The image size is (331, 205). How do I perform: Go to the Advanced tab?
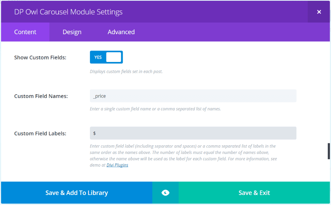click(121, 32)
